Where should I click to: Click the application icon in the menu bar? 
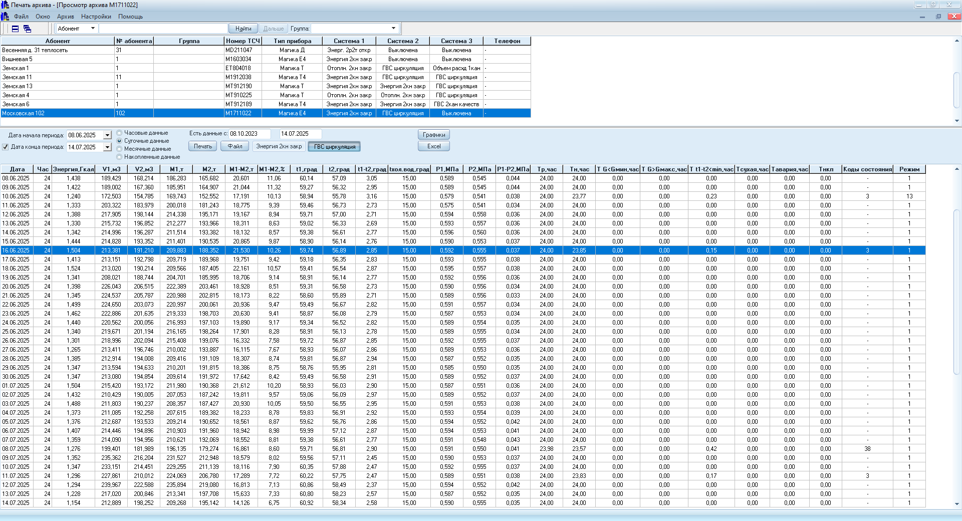5,17
